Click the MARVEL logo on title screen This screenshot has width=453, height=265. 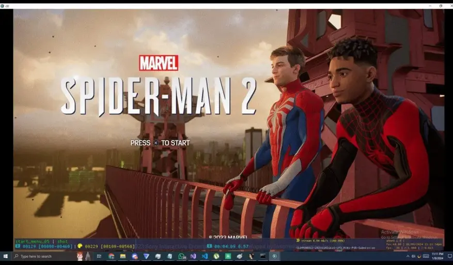159,63
